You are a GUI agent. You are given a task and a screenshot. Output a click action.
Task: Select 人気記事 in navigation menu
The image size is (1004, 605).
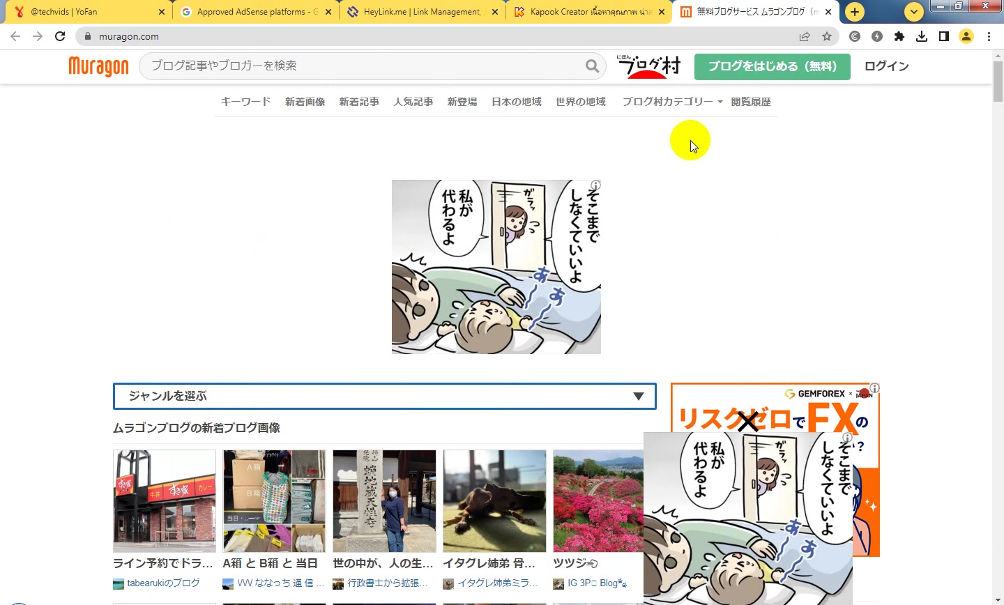tap(413, 102)
